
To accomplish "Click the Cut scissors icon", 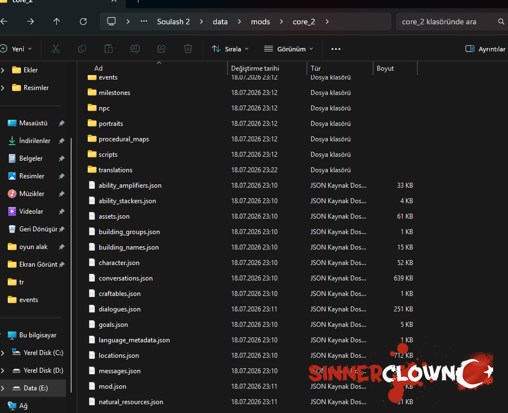I will 55,49.
